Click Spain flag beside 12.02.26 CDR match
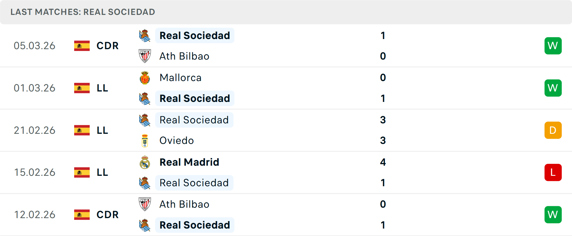This screenshot has width=572, height=236. coord(82,215)
